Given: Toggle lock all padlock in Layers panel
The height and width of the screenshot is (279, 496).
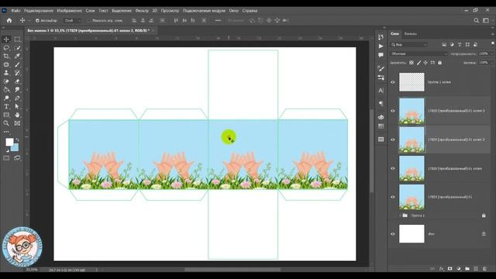Looking at the screenshot, I should pos(439,63).
